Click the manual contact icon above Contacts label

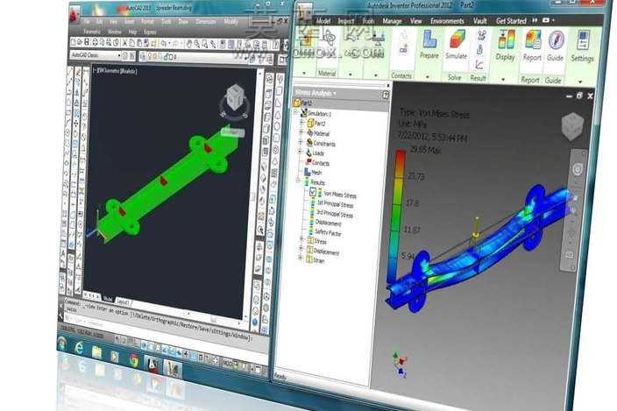(403, 50)
